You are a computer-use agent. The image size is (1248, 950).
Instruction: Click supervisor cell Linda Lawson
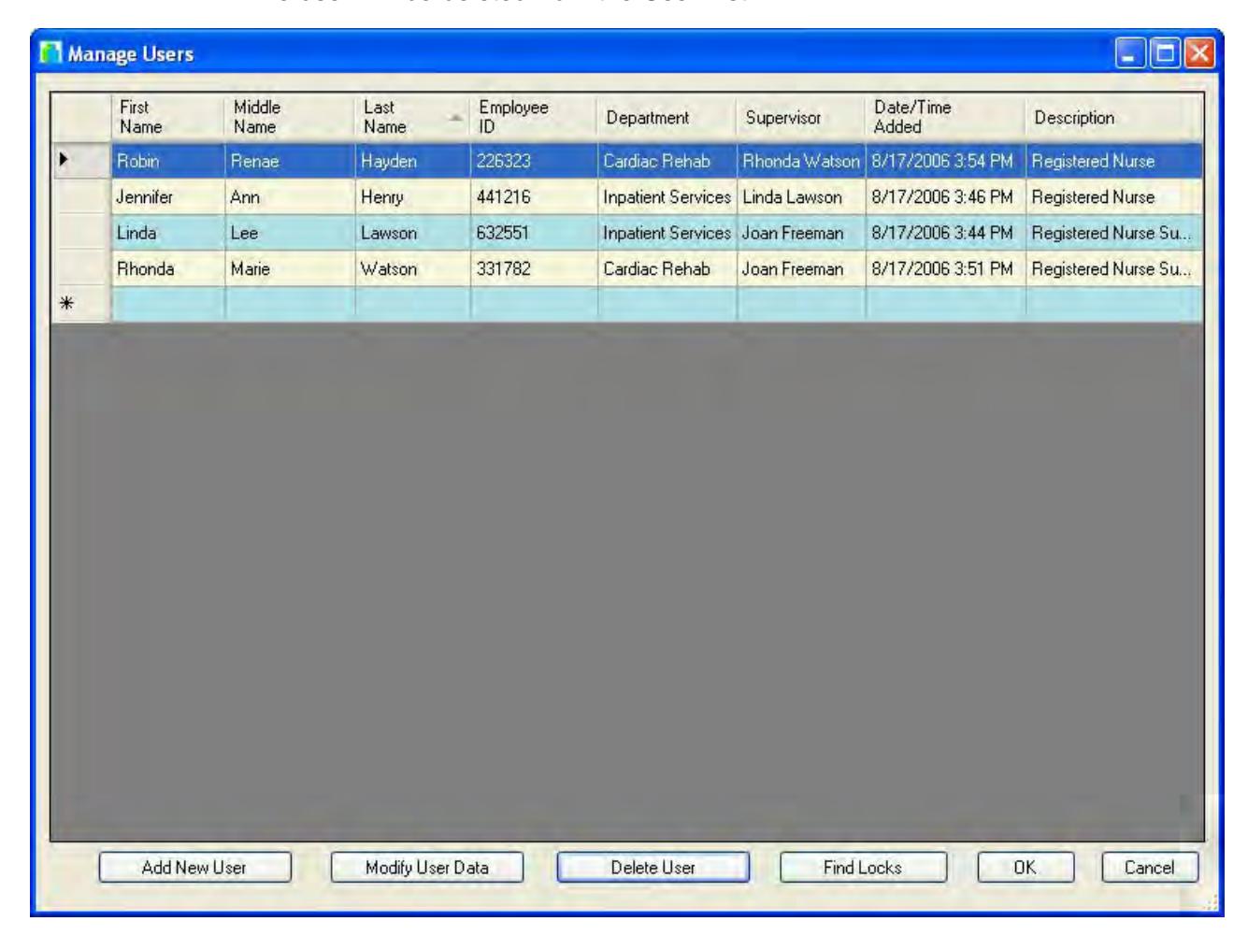[802, 197]
